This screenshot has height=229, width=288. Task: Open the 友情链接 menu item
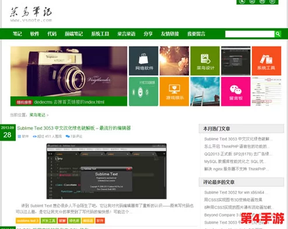click(170, 34)
